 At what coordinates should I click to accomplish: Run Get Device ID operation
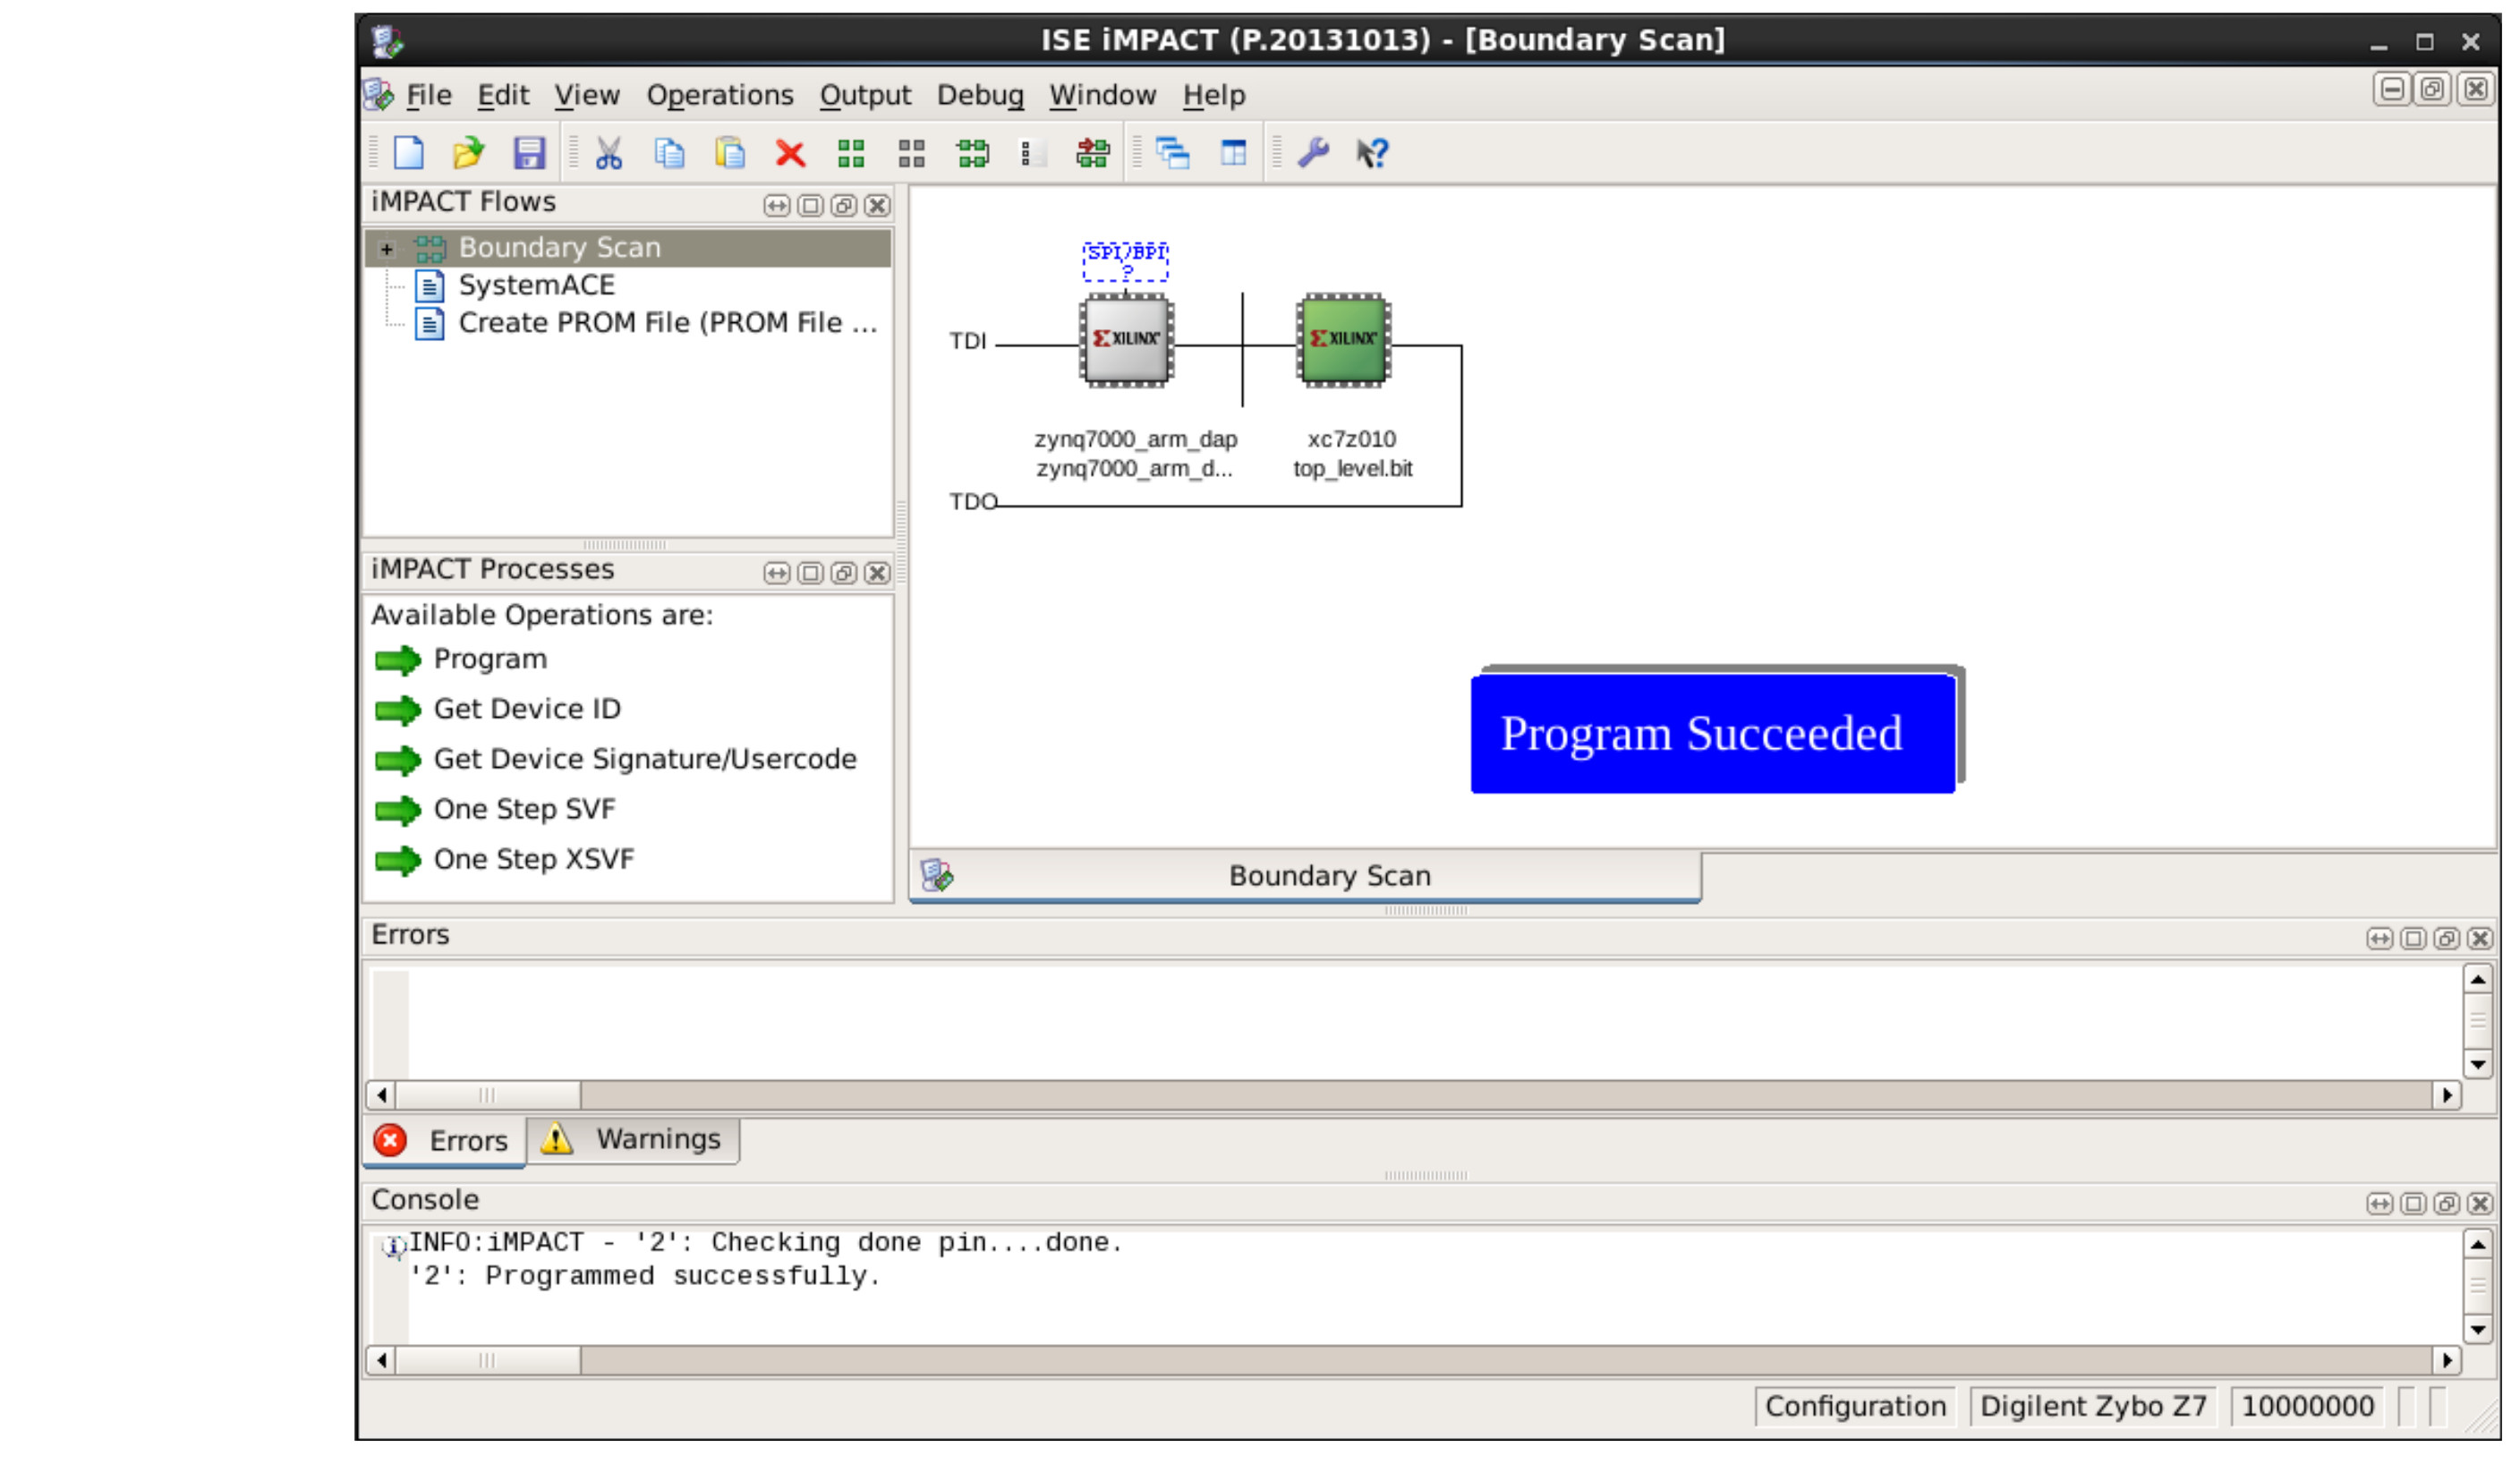[528, 710]
